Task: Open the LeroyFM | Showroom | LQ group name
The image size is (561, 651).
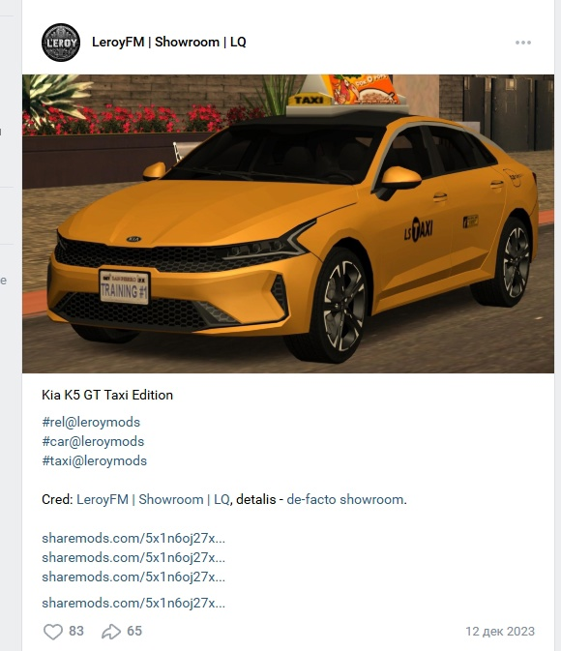Action: 169,42
